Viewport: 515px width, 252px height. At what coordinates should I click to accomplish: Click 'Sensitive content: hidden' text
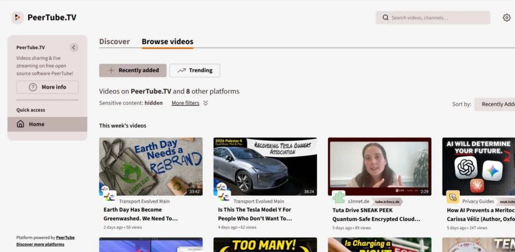click(x=131, y=103)
